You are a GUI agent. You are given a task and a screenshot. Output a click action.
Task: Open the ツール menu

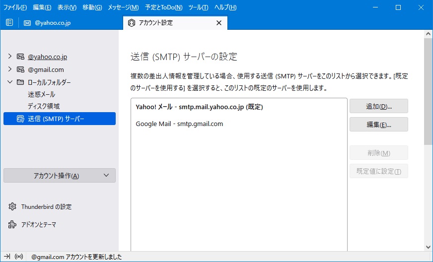tap(199, 7)
